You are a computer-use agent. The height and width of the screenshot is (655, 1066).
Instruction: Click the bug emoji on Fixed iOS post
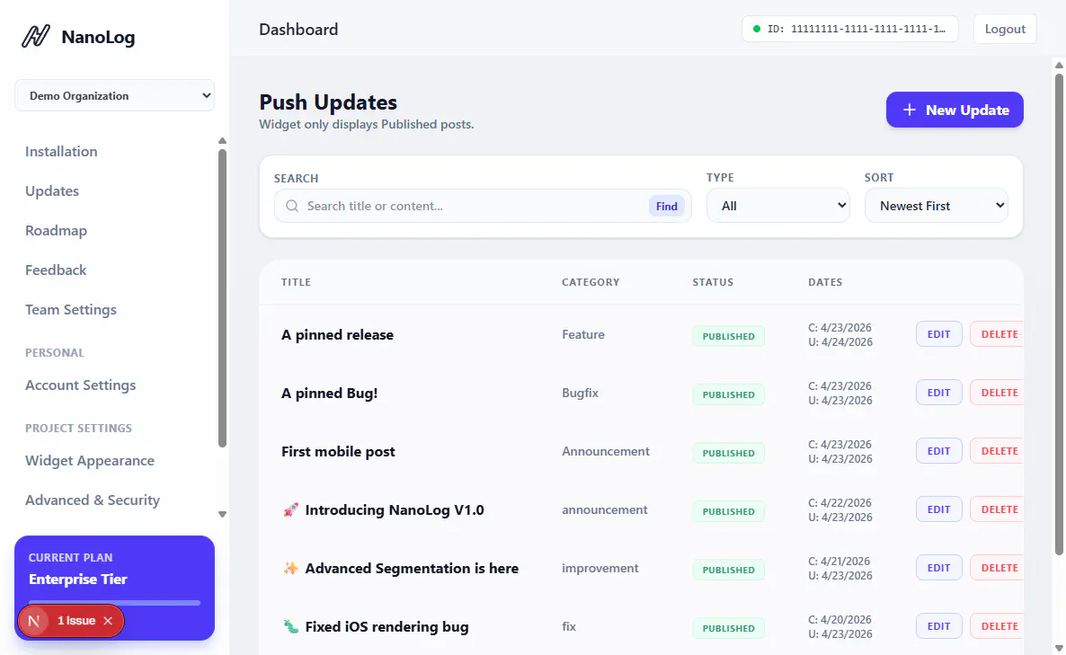(x=289, y=627)
